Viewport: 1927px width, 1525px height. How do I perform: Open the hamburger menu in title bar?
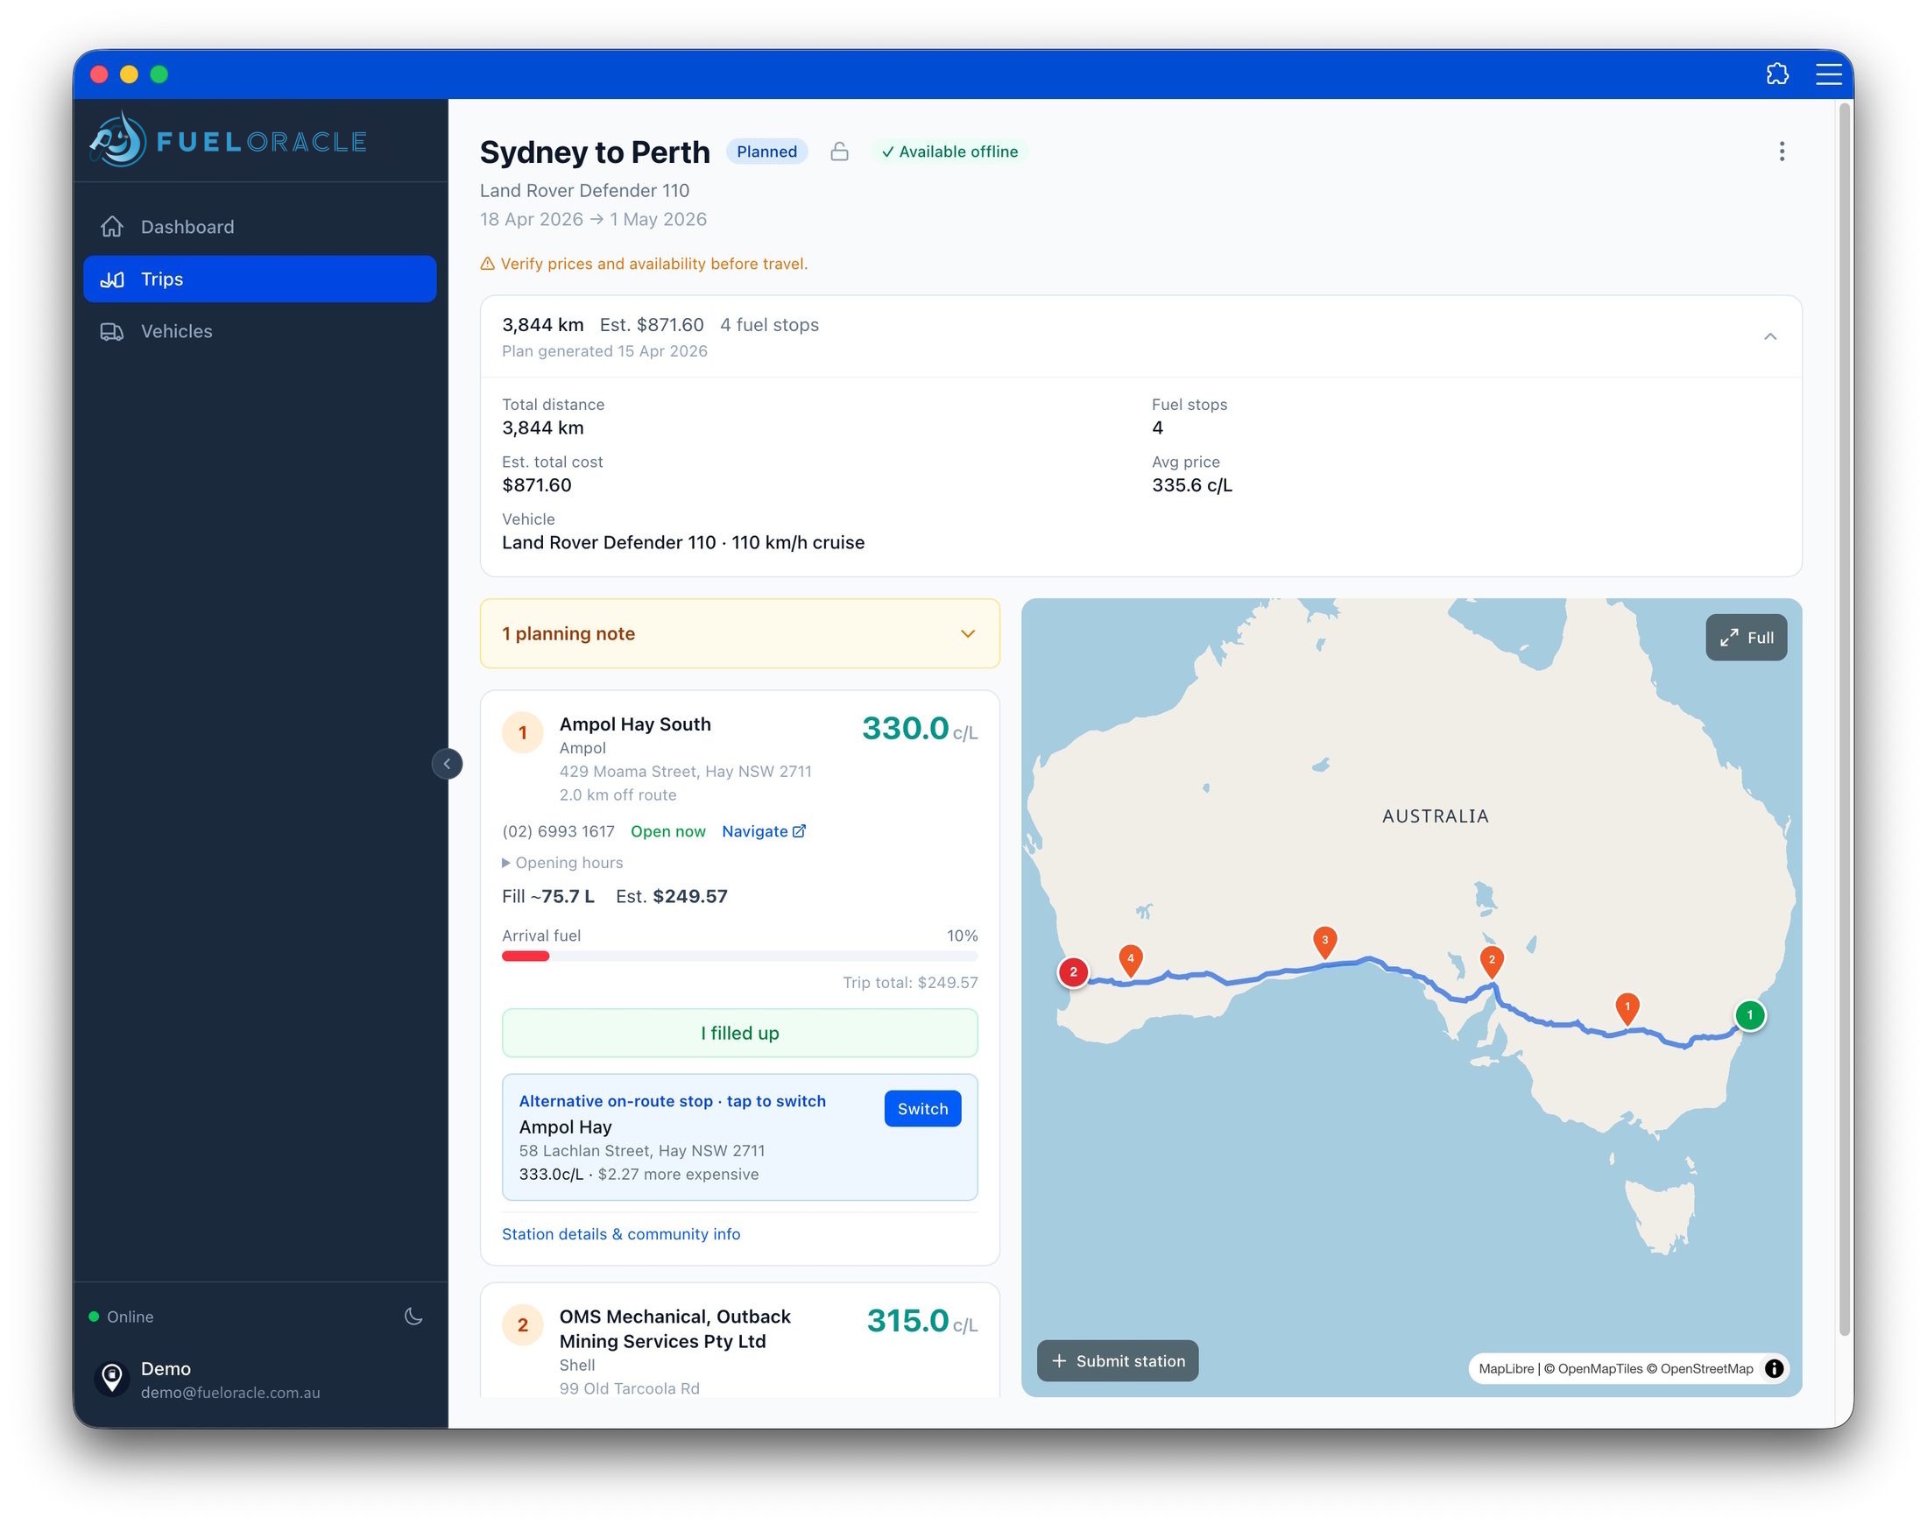click(1828, 74)
